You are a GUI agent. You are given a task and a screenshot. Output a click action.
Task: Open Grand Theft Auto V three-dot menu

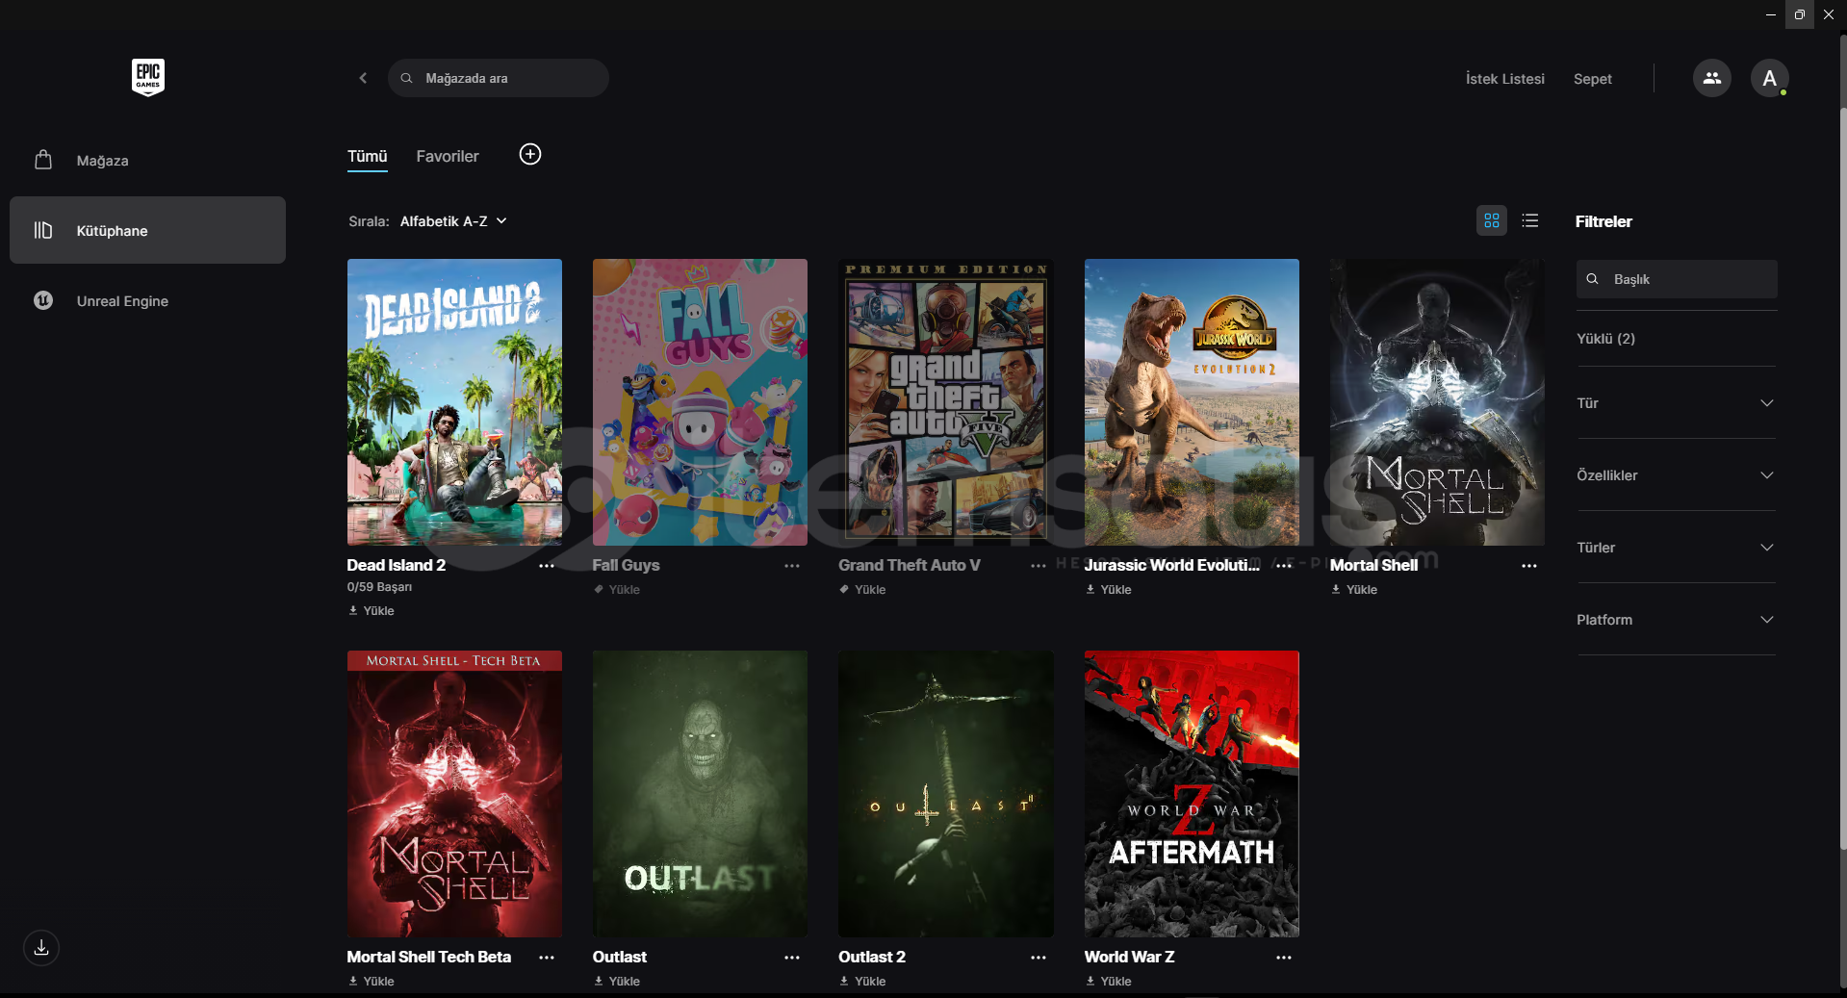(1038, 566)
